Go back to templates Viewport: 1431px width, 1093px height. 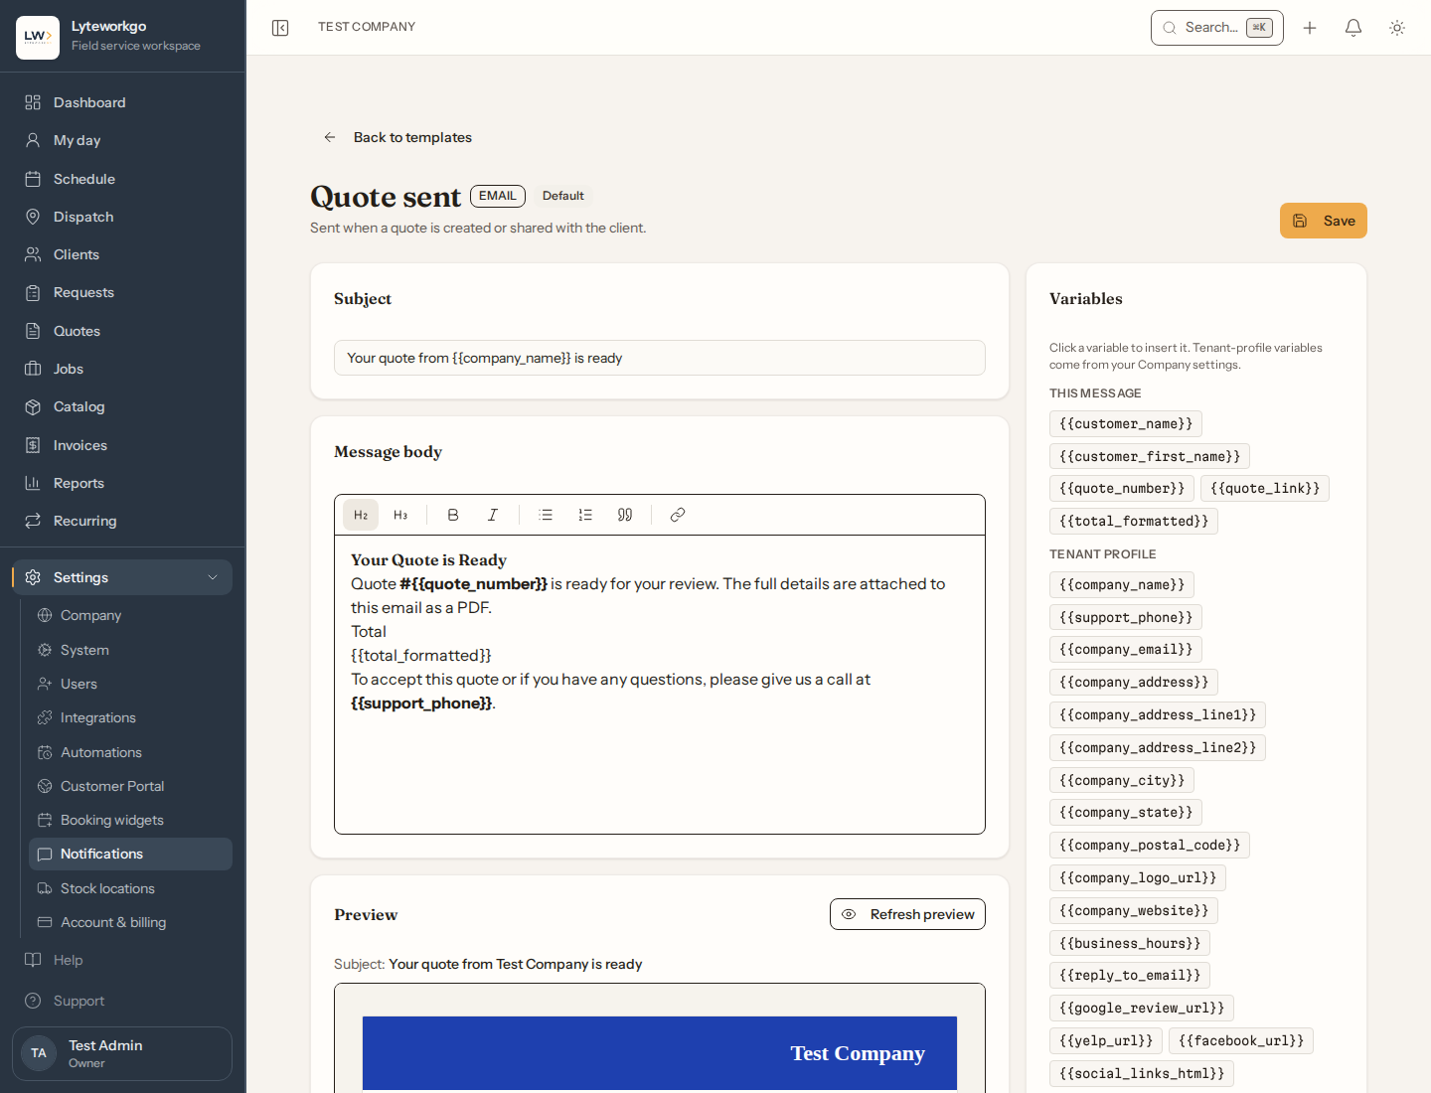tap(397, 137)
